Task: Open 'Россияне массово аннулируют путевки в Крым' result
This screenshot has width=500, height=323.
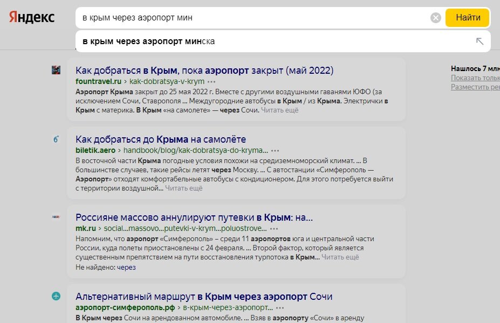Action: pos(194,217)
